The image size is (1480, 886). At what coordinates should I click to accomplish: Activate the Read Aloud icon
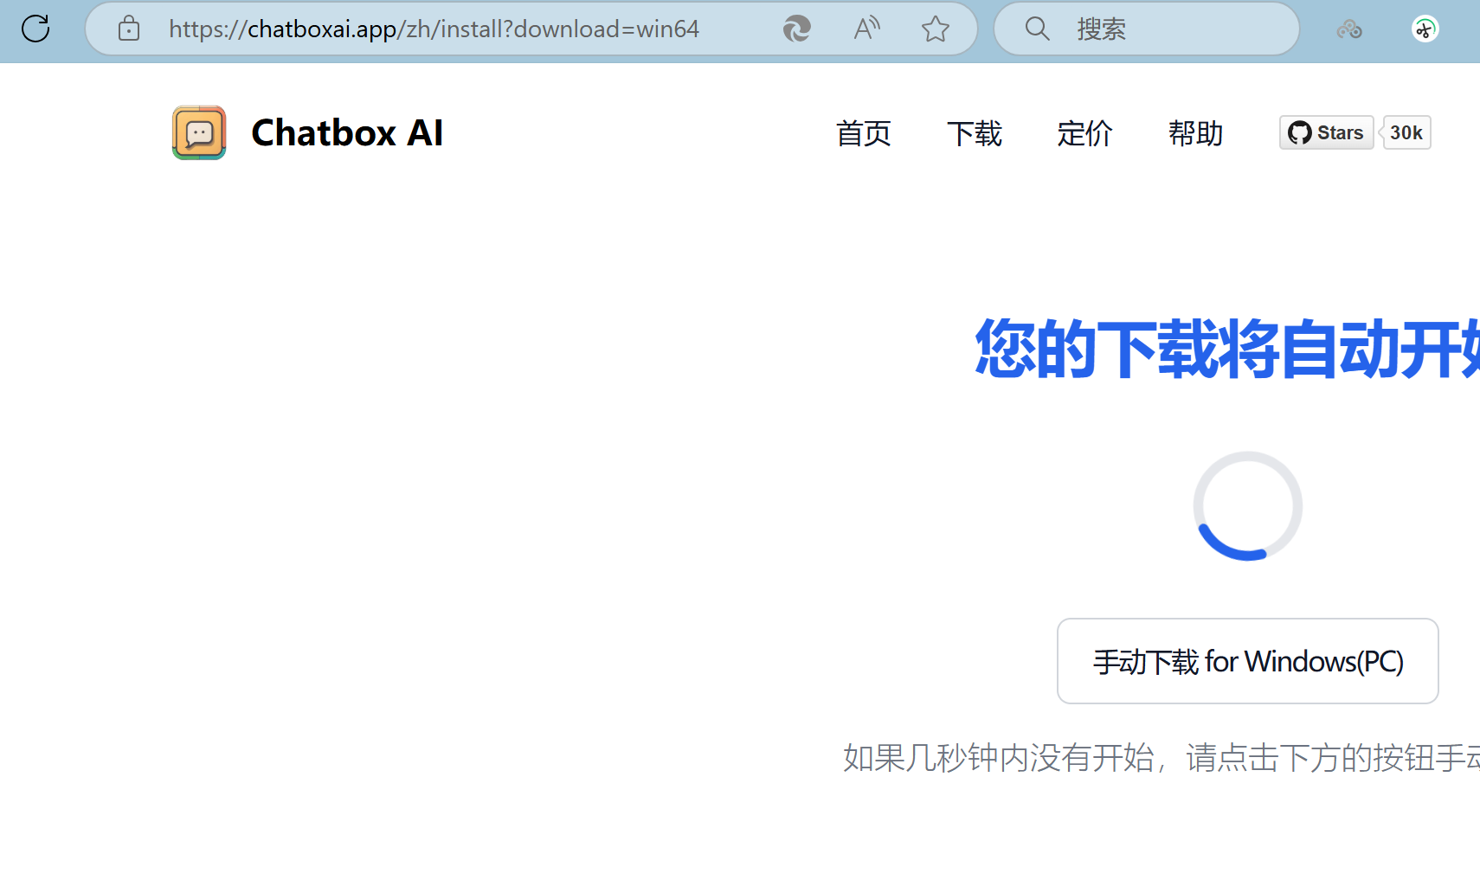866,29
